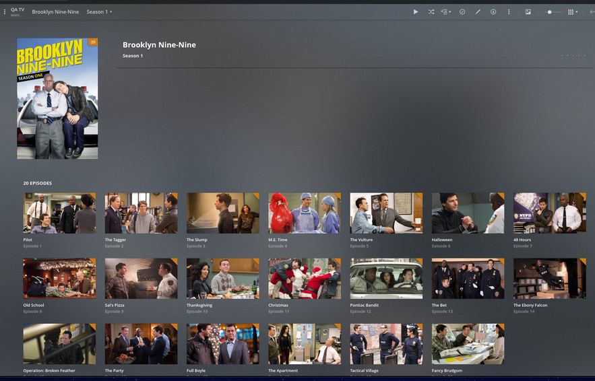Click the Brooklyn Nine-Nine season poster

click(57, 98)
